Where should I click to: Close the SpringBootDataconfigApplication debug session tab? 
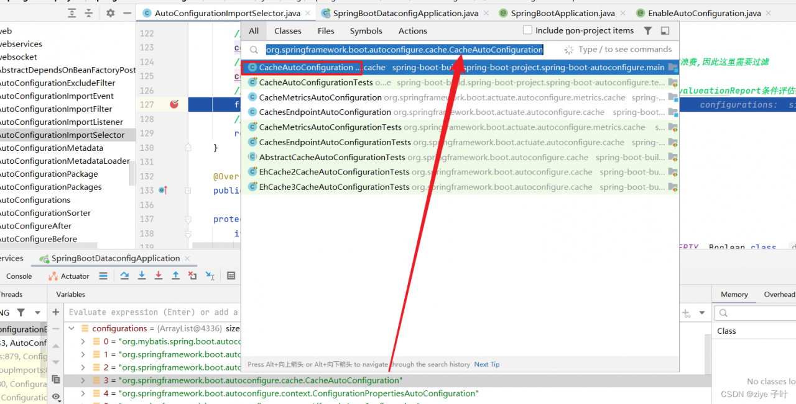click(x=186, y=258)
